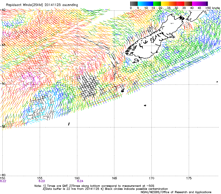Click the gray 0-5 knots color swatch
The image size is (221, 194).
(134, 4)
